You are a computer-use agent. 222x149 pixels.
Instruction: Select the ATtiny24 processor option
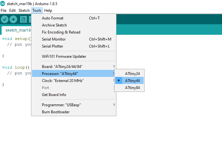coord(132,74)
